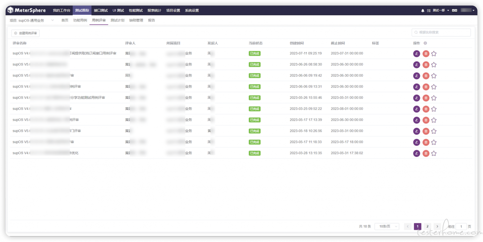Open the task center list icon

[x=429, y=11]
